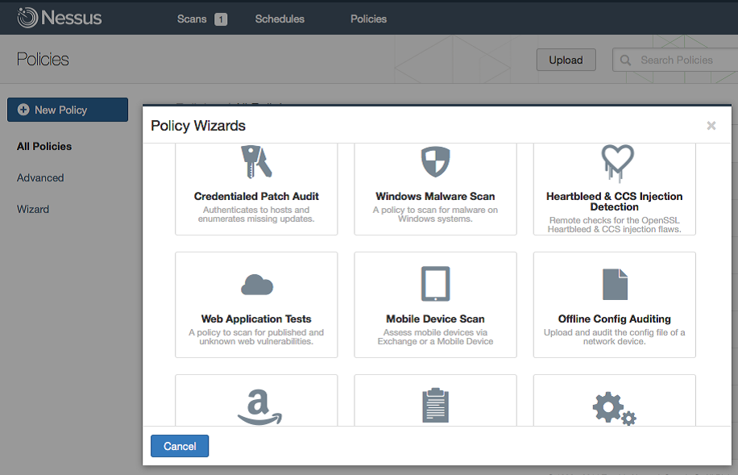Click "Authenticates to hosts and enumerates" description
This screenshot has height=475, width=738.
(x=256, y=215)
